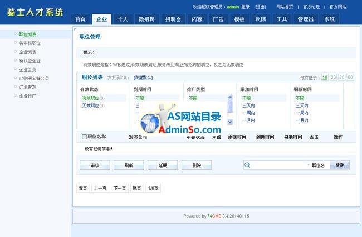Viewport: 362px width, 237px height.
Task: Click the 删除 button
Action: (197, 165)
